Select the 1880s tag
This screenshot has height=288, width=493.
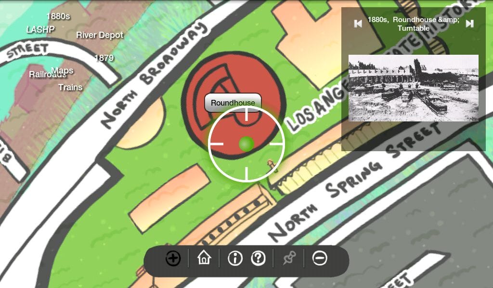tap(58, 16)
